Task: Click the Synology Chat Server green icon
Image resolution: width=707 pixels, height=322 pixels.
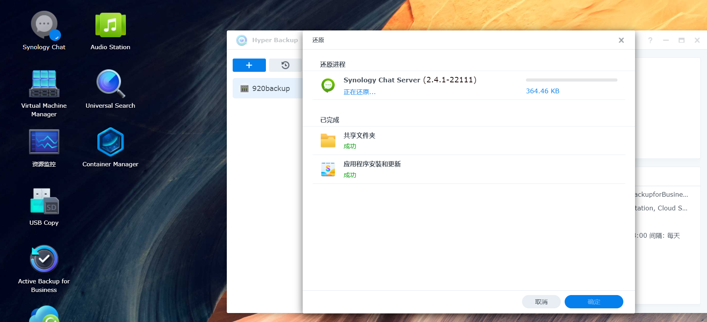Action: (x=328, y=85)
